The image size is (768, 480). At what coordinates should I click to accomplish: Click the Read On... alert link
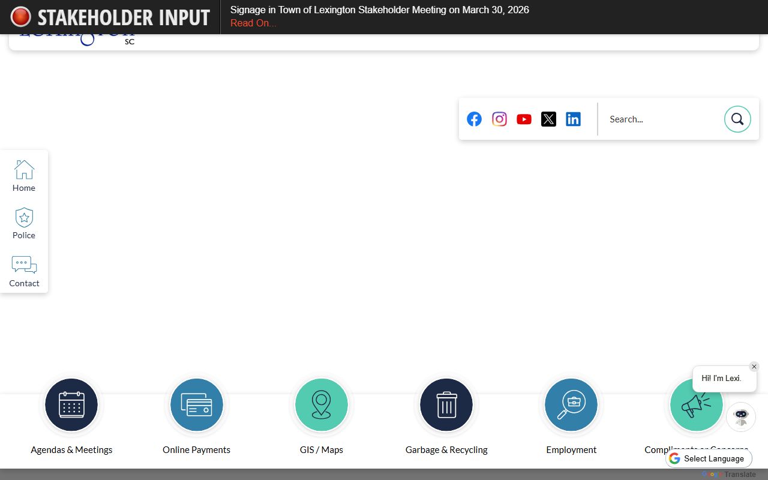pyautogui.click(x=253, y=23)
